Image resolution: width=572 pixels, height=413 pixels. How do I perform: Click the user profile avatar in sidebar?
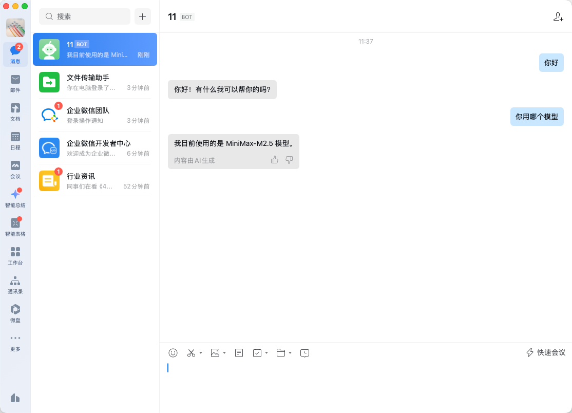15,28
